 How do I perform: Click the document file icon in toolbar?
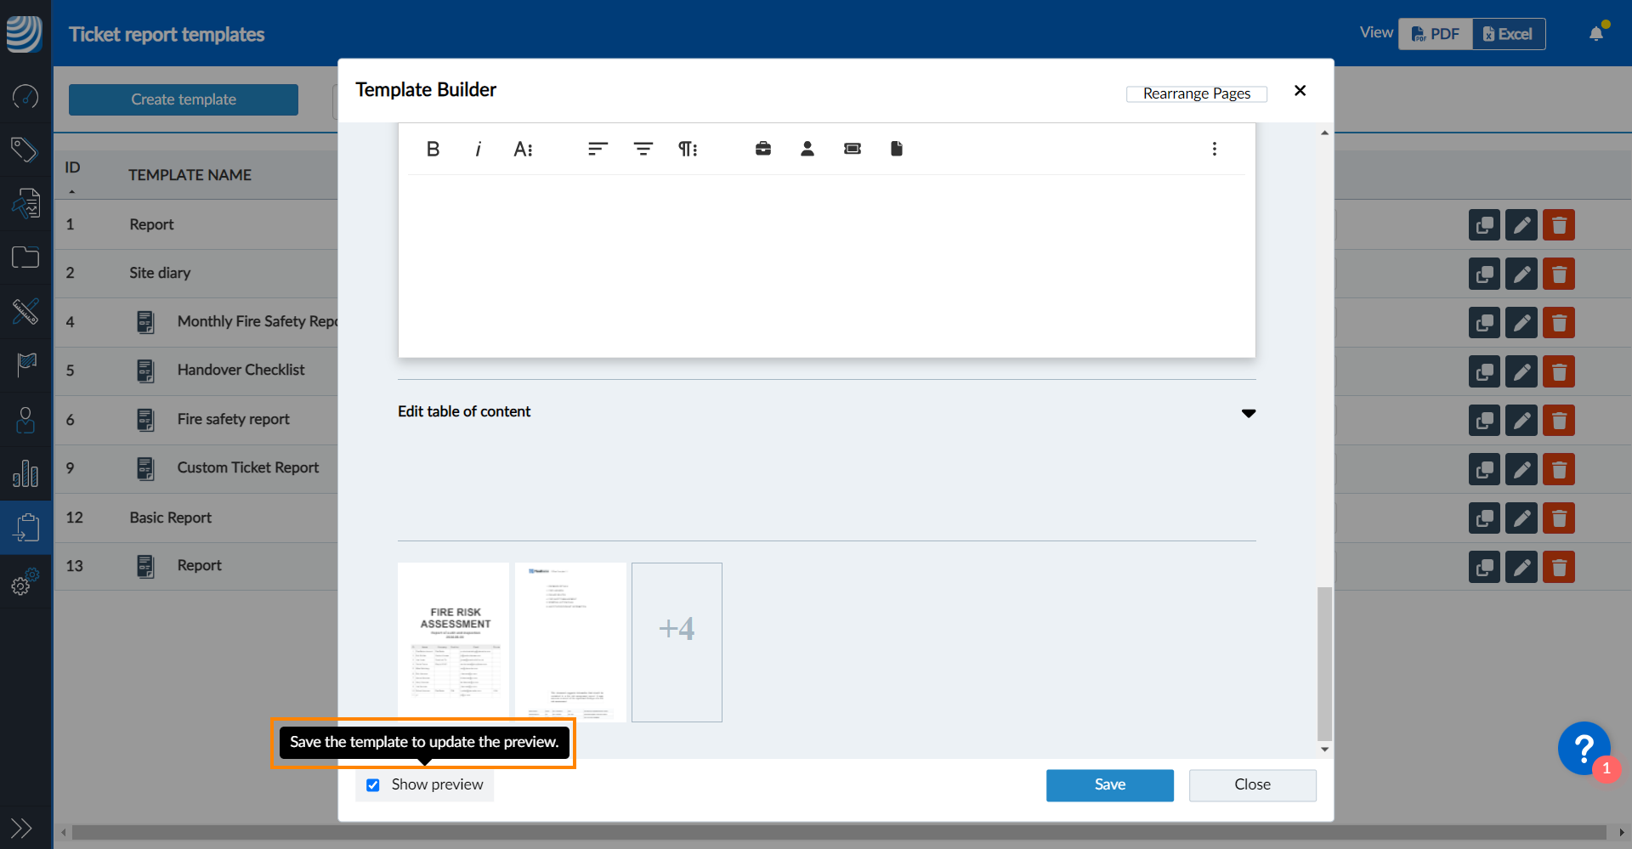(x=896, y=150)
